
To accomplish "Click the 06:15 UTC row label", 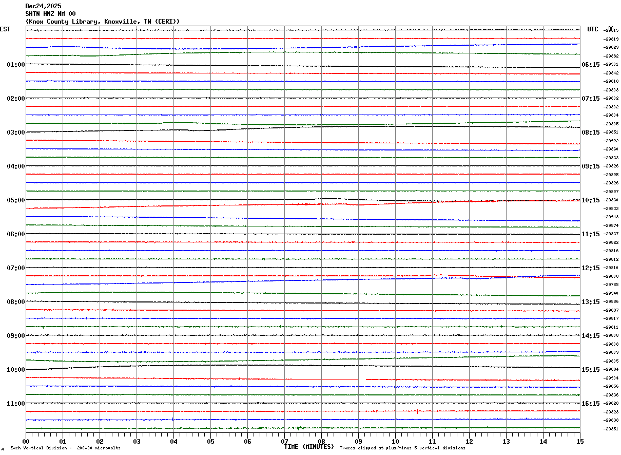I will click(591, 65).
